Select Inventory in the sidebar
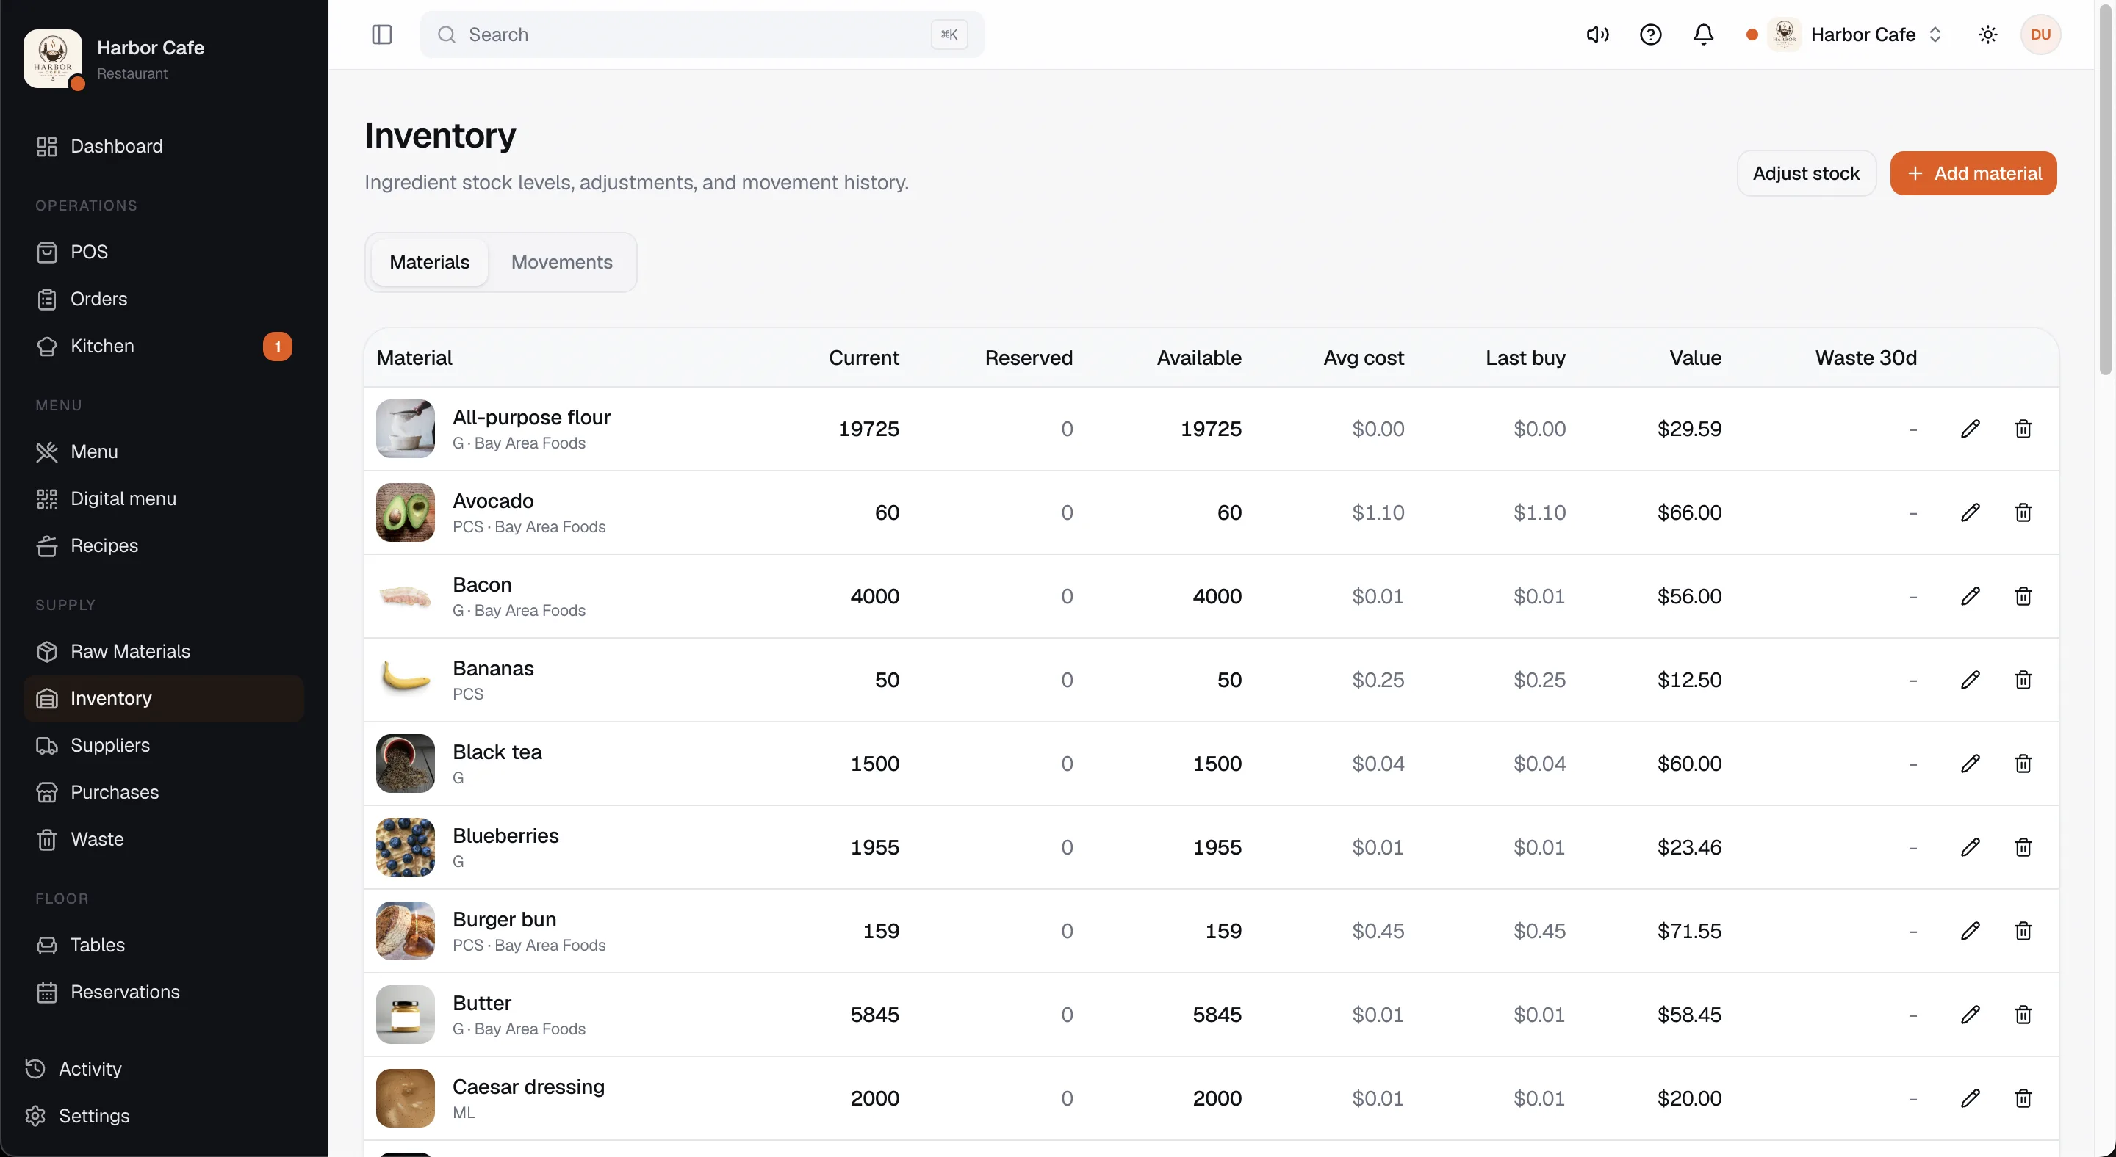The height and width of the screenshot is (1157, 2116). pyautogui.click(x=163, y=698)
